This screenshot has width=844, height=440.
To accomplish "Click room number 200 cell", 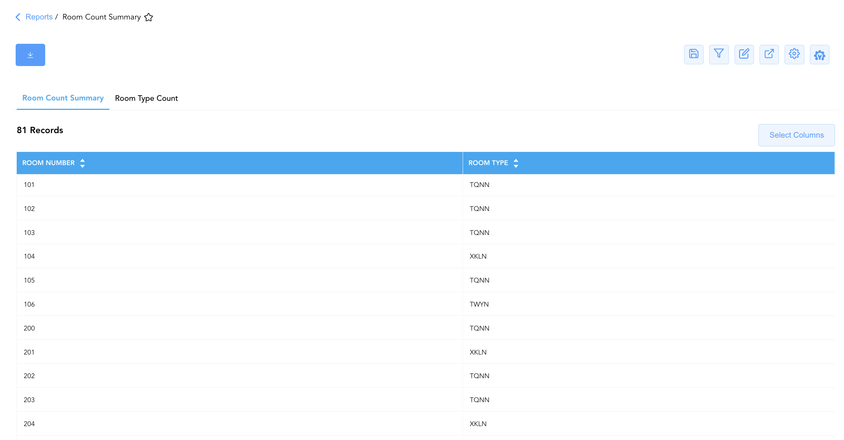I will pos(240,328).
